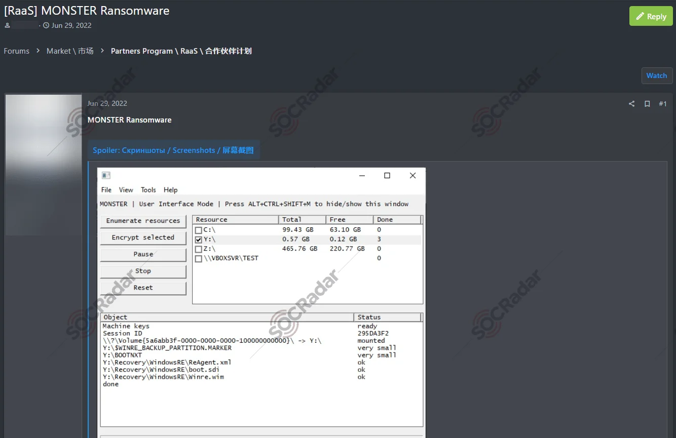Click the 99.43 GB total value

(298, 230)
